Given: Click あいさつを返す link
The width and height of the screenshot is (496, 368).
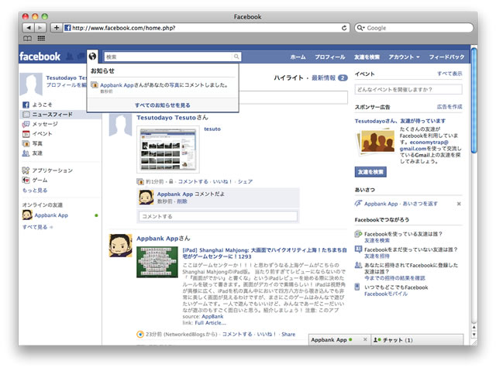Looking at the screenshot, I should tap(420, 204).
